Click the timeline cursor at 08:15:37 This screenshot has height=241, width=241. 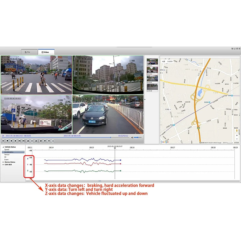tap(115, 148)
